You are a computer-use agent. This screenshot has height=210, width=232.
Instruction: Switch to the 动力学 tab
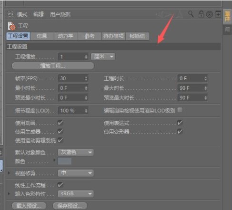(x=66, y=36)
